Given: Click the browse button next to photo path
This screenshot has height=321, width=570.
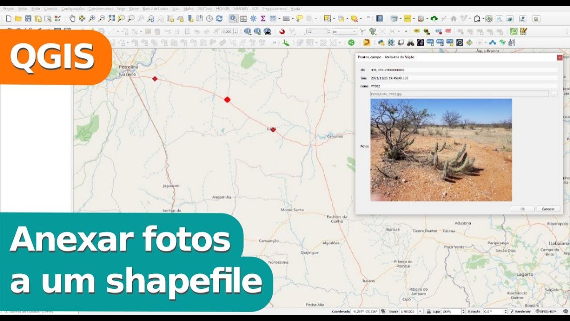Looking at the screenshot, I should [x=554, y=94].
